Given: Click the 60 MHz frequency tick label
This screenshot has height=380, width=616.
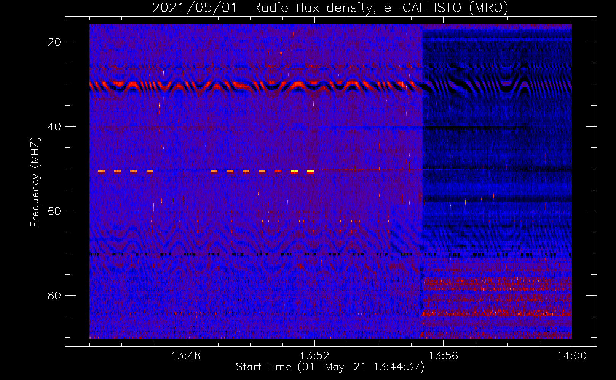Looking at the screenshot, I should (54, 211).
